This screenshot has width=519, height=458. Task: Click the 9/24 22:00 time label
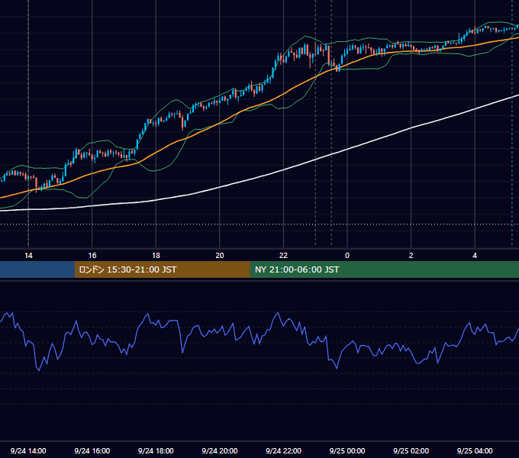(283, 450)
